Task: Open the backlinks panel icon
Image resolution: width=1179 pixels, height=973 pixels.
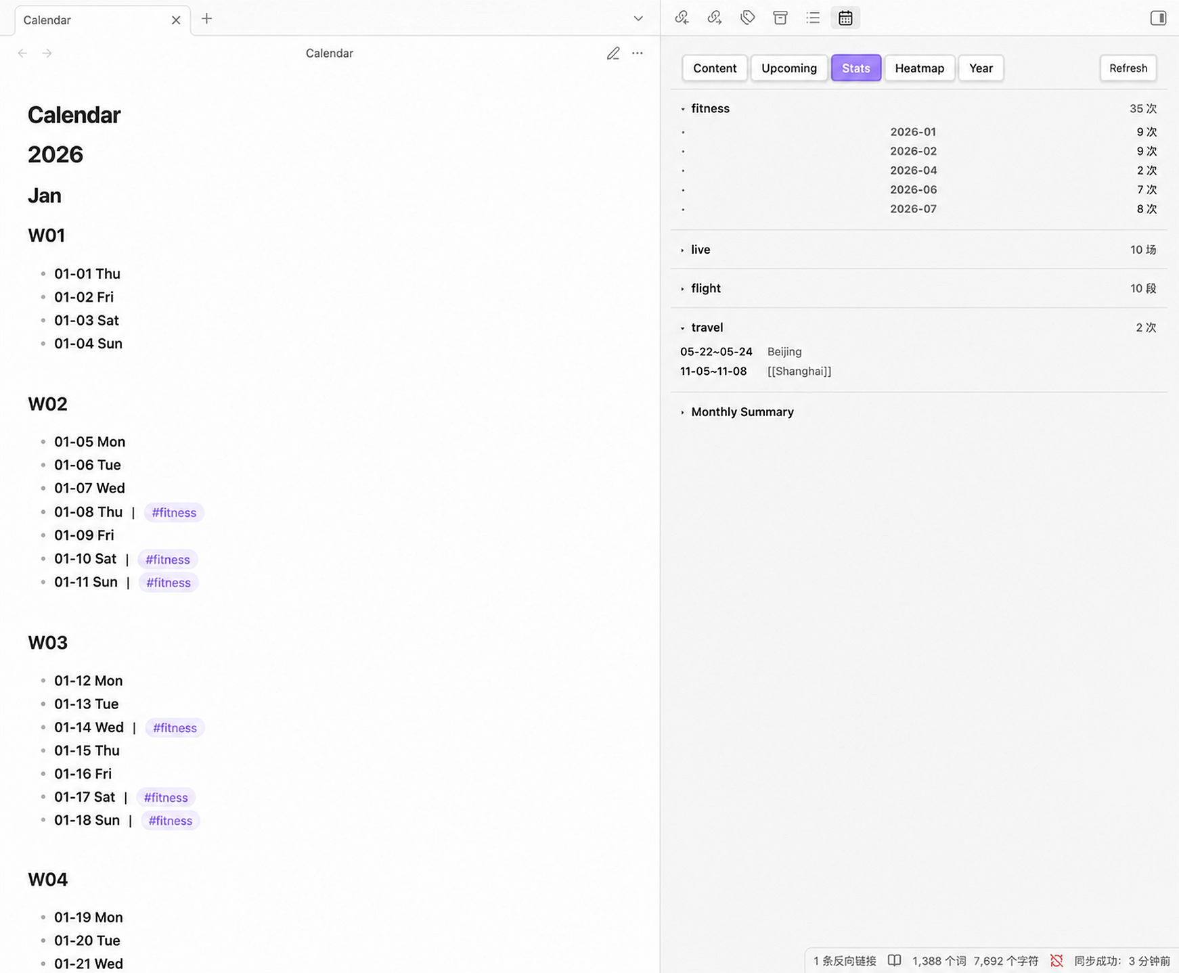Action: click(682, 18)
